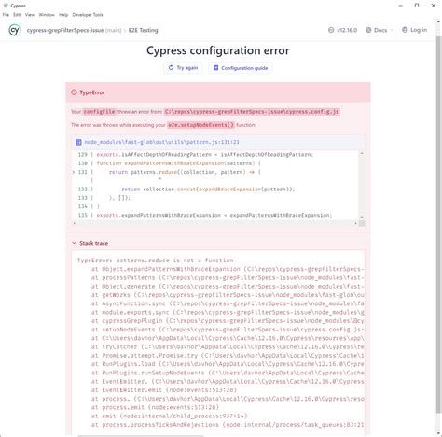Screen dimensions: 442x437
Task: Open the View menu
Action: pyautogui.click(x=30, y=15)
